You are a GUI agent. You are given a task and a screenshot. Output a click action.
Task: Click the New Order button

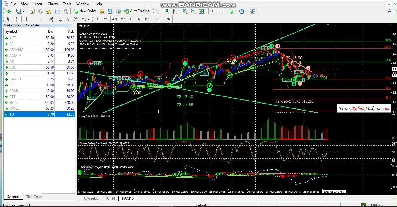(85, 11)
